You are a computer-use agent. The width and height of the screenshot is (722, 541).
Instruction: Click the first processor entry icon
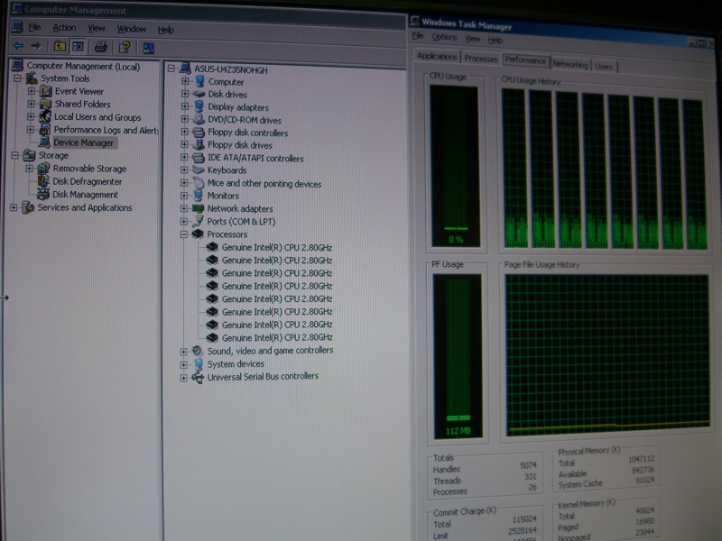click(x=212, y=247)
